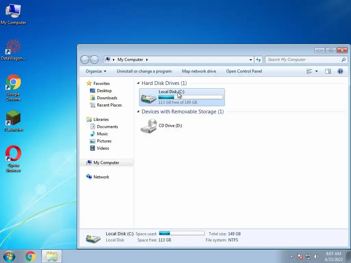Click the 113 GB free of 149 GB text
The height and width of the screenshot is (263, 351).
tap(178, 102)
